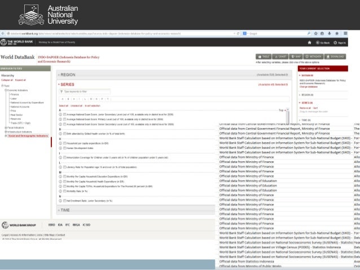Select National Account by Expenditure in tree
The height and width of the screenshot is (270, 360).
click(x=27, y=103)
